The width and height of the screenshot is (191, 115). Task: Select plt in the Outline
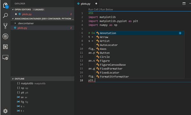pyautogui.click(x=43, y=93)
